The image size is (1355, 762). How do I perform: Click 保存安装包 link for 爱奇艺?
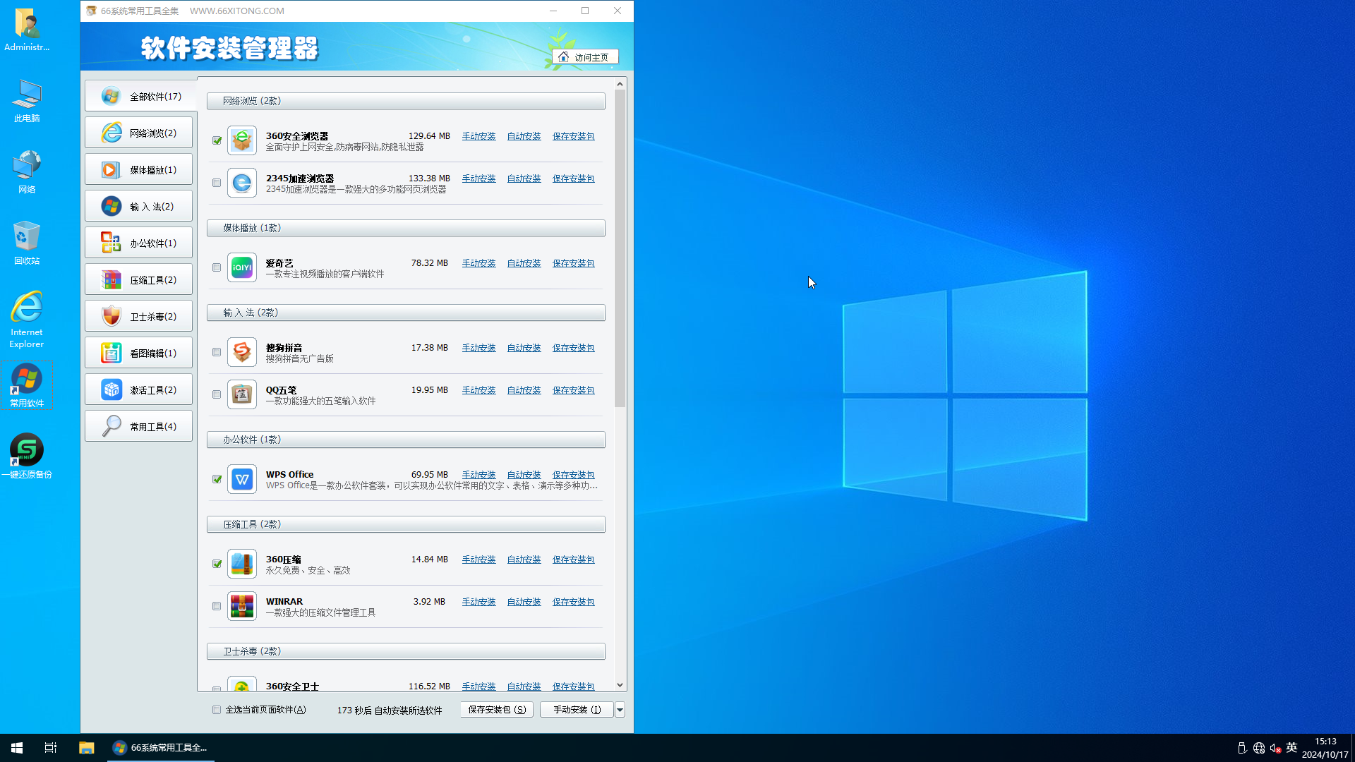tap(573, 263)
